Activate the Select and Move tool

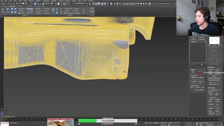click(x=35, y=4)
